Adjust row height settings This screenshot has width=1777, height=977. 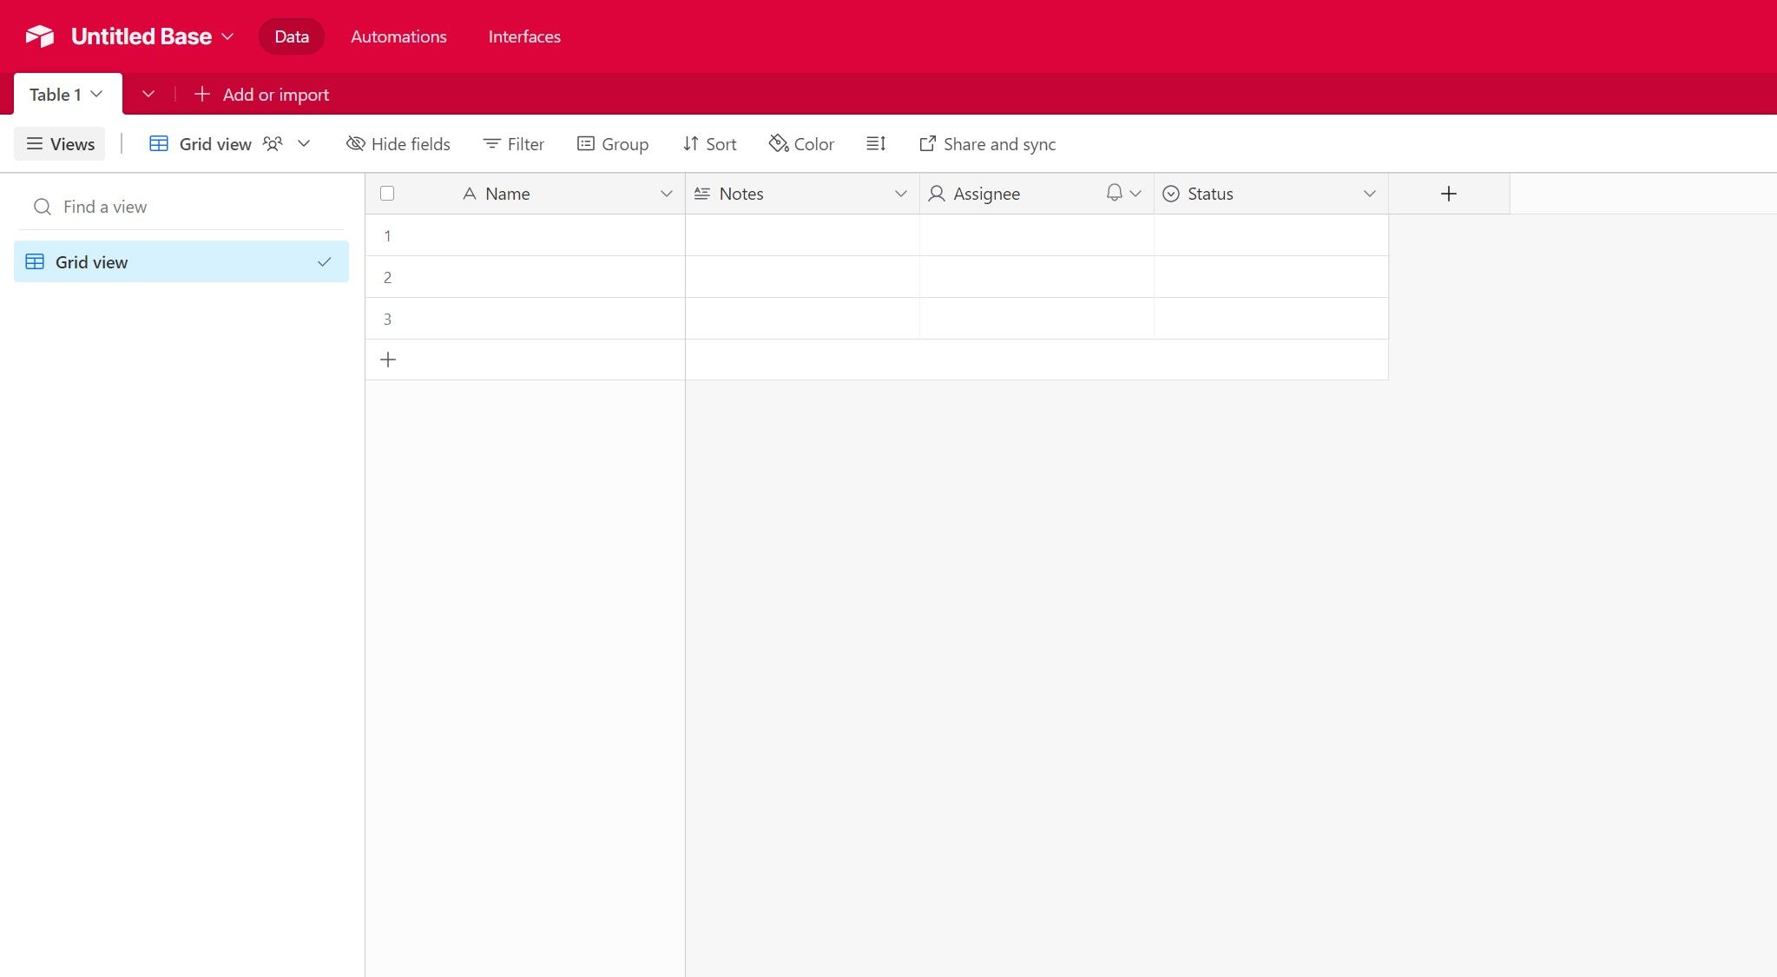pos(876,143)
